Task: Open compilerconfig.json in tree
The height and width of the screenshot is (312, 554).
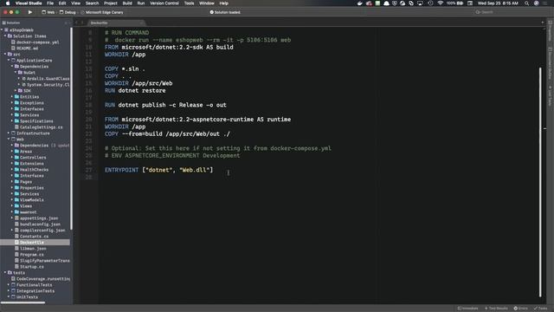Action: pyautogui.click(x=42, y=230)
